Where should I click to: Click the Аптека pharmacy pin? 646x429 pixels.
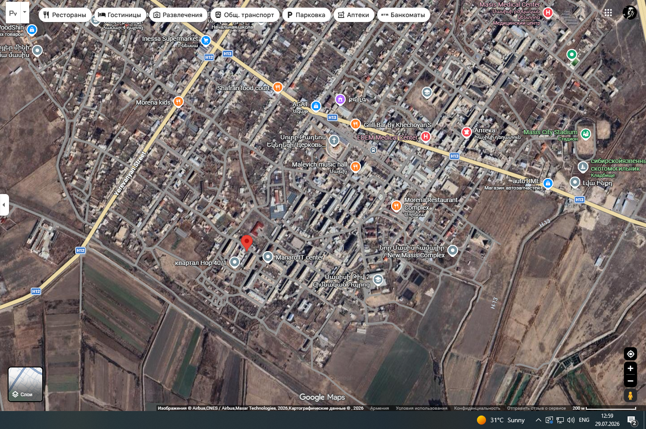click(467, 132)
